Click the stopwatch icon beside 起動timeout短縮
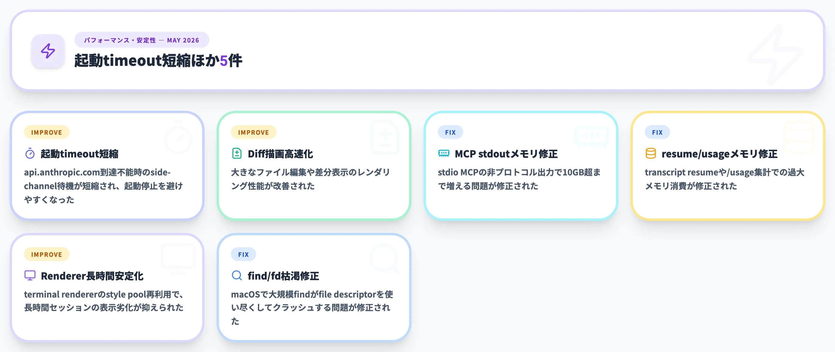The width and height of the screenshot is (835, 352). point(30,154)
